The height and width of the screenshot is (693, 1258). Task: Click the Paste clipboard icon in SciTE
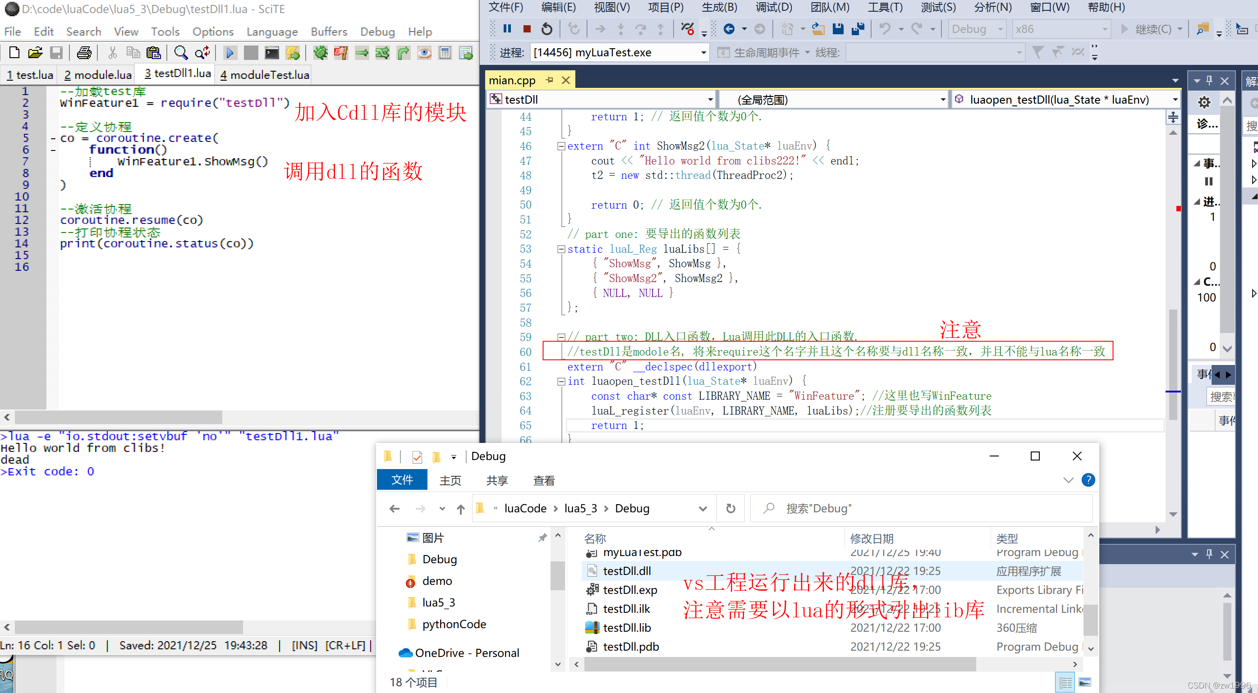tap(153, 52)
